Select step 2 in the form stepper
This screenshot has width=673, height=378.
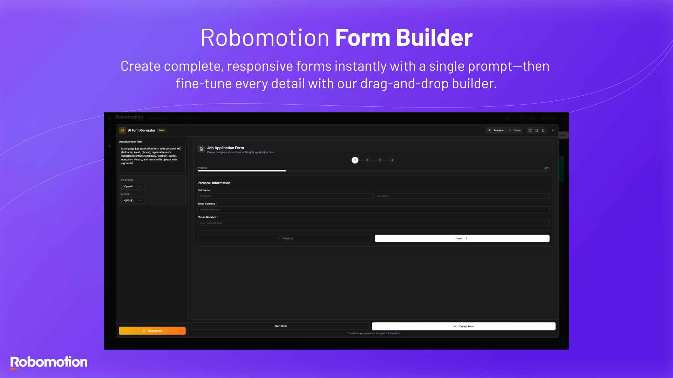click(367, 160)
